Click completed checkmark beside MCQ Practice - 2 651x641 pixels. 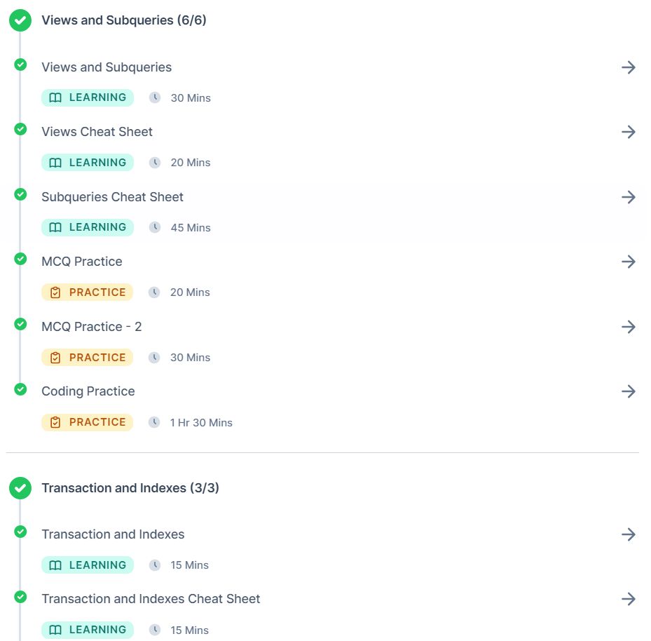20,324
